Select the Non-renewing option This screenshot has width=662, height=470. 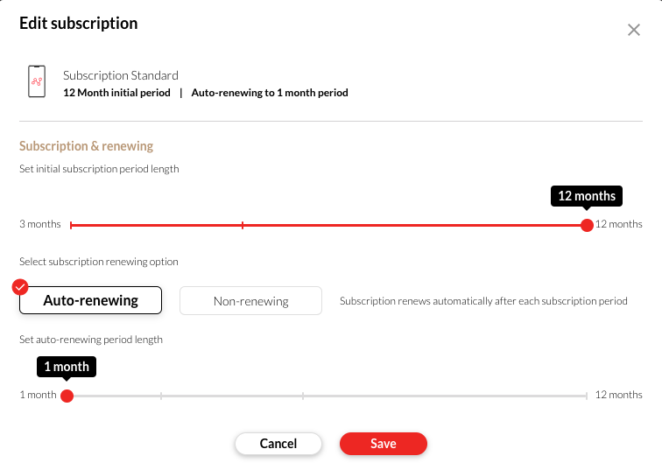tap(250, 301)
